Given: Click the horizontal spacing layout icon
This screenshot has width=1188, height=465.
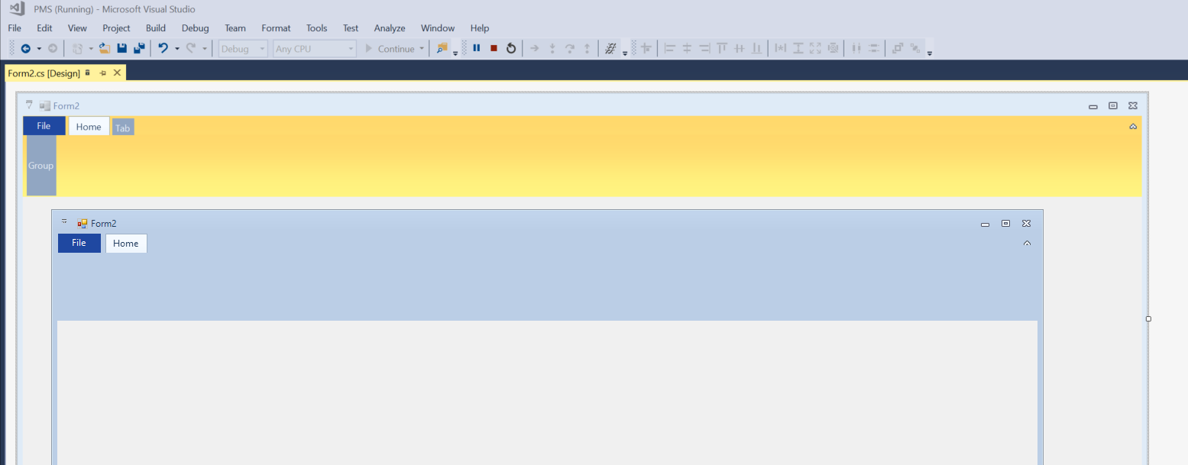Looking at the screenshot, I should pos(856,48).
